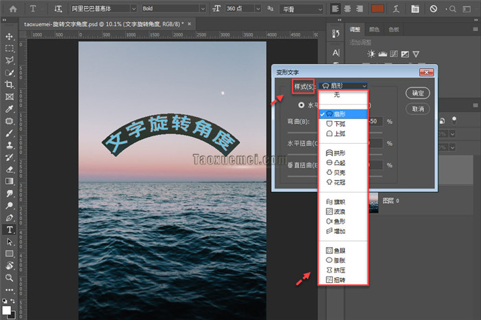Choose the Wave warp style
This screenshot has height=320, width=481.
coord(343,211)
